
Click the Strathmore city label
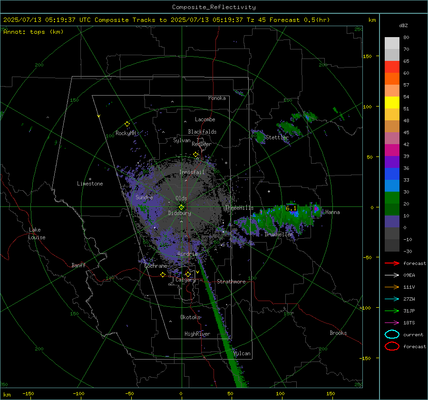click(231, 282)
